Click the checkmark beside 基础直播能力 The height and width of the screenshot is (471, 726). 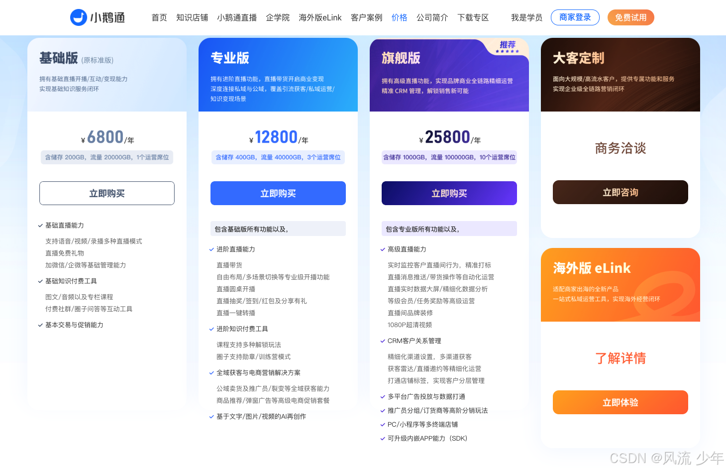click(x=40, y=226)
